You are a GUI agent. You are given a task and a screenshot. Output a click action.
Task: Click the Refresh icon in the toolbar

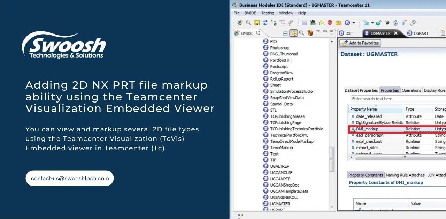tap(265, 23)
